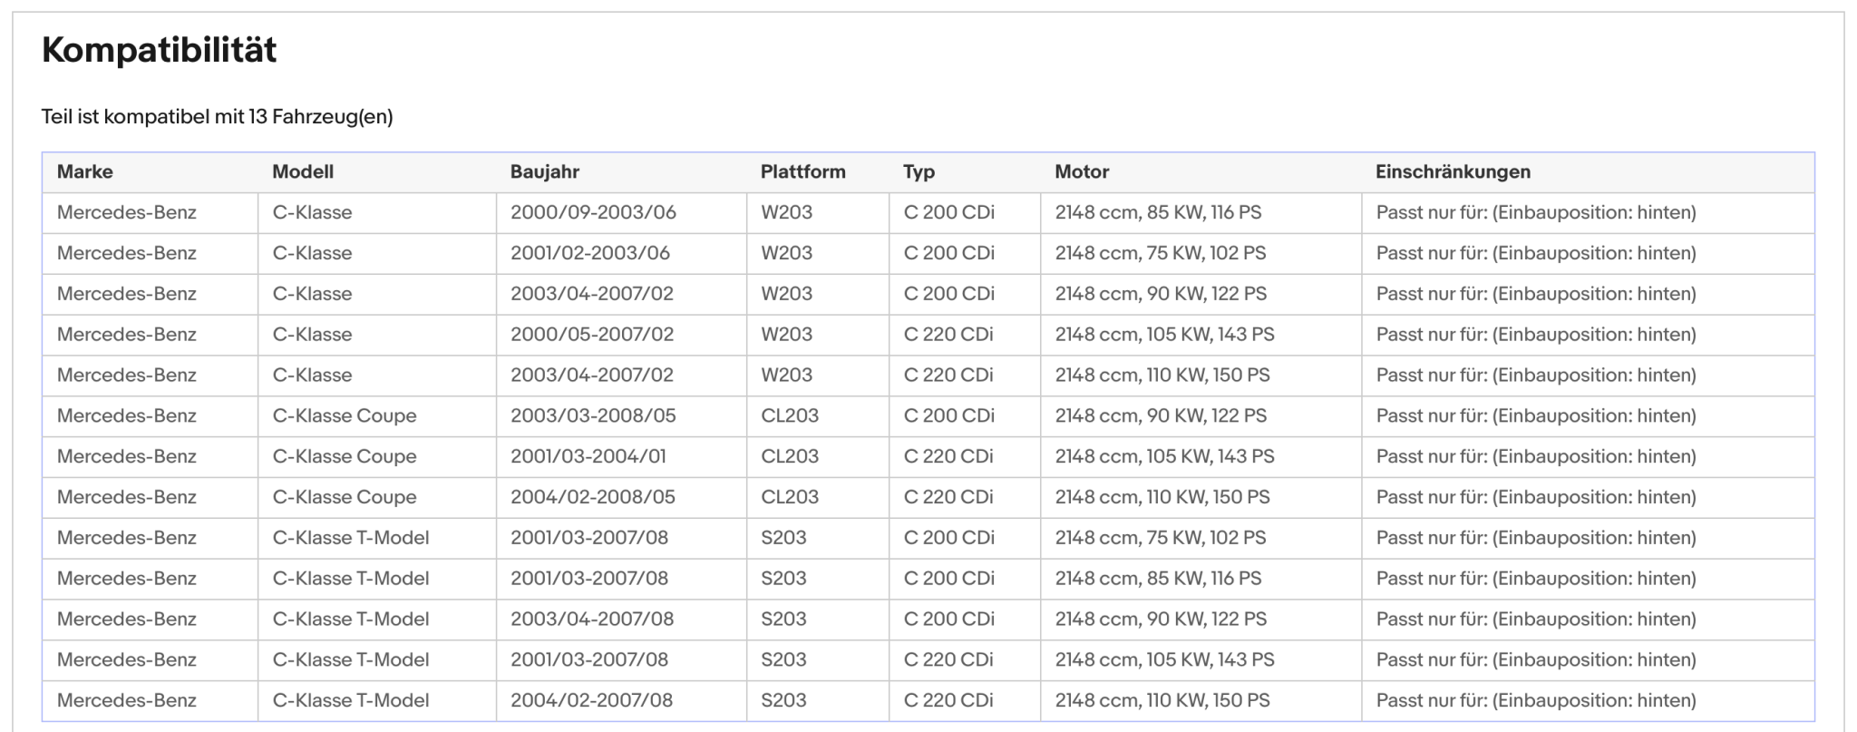Select "2148 ccm, 110 KW, 150 PS" in 2004/02-2007/08 row

tap(1162, 700)
